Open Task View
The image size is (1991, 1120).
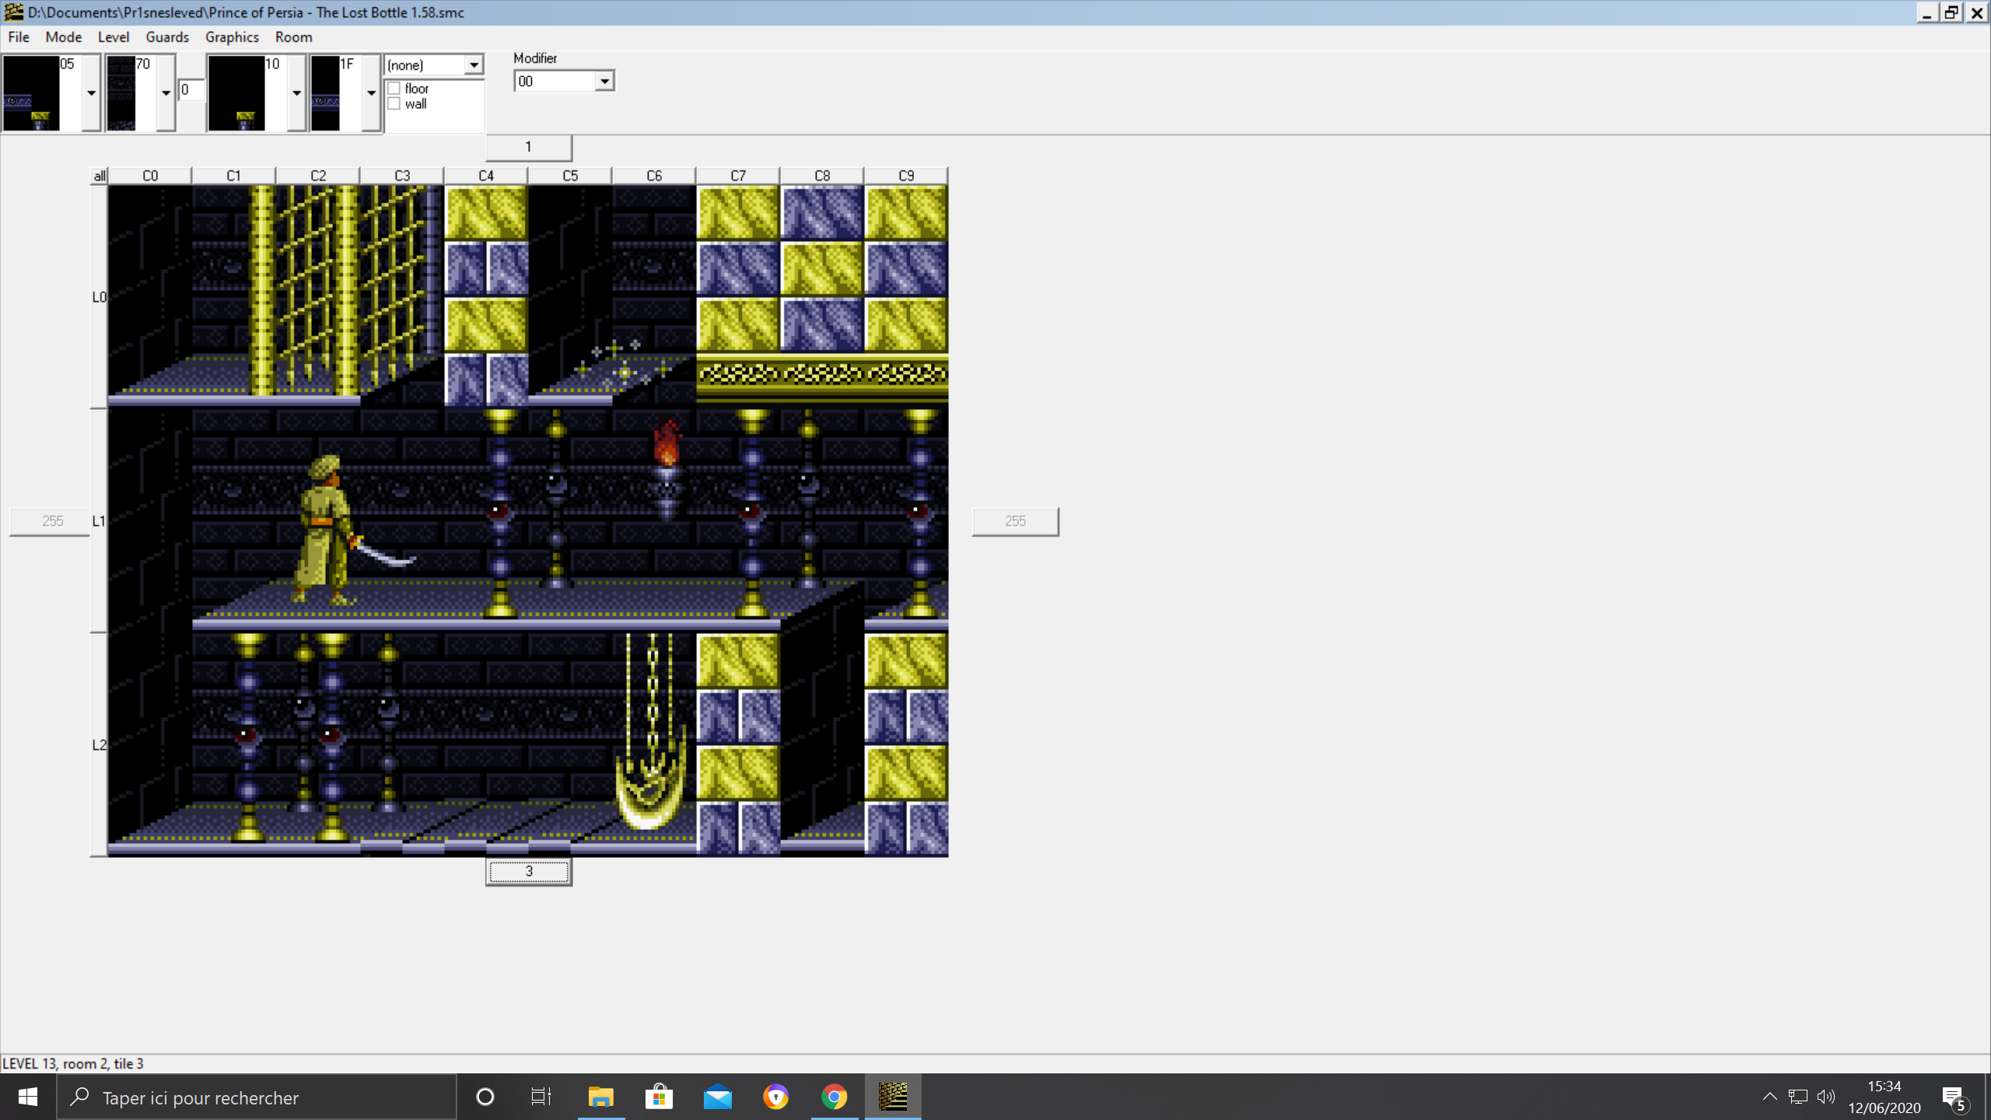[x=541, y=1097]
